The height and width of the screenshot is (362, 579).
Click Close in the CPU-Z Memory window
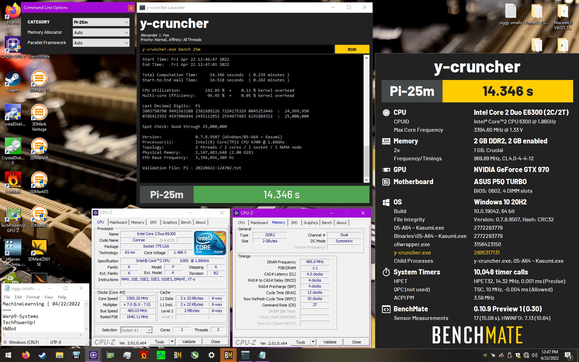click(356, 342)
